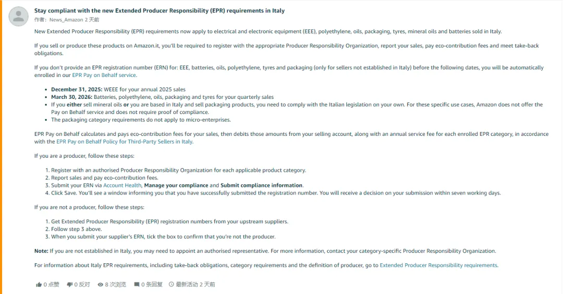The image size is (563, 294).
Task: Click the '最新活动 2 天前' activity label
Action: tap(195, 285)
